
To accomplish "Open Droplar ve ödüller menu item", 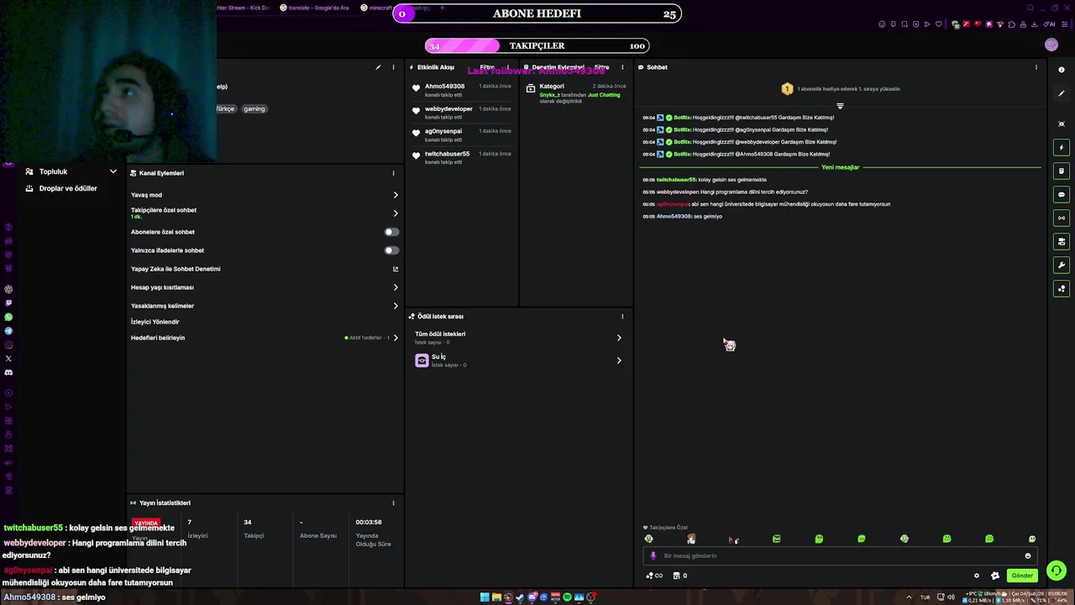I will coord(68,188).
